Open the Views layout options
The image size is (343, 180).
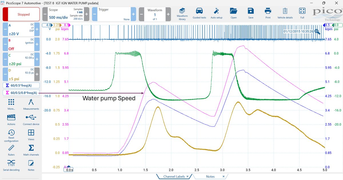[31, 135]
